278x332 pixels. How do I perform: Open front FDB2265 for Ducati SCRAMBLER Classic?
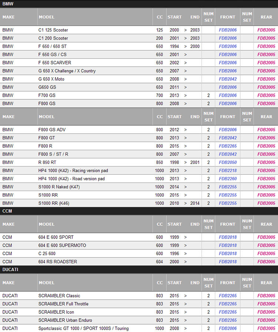[228, 296]
